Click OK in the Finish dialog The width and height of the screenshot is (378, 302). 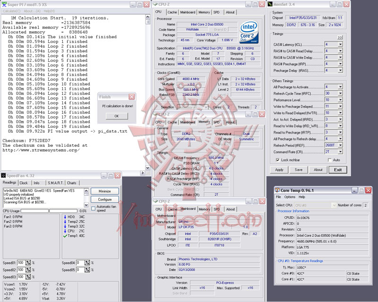117,116
